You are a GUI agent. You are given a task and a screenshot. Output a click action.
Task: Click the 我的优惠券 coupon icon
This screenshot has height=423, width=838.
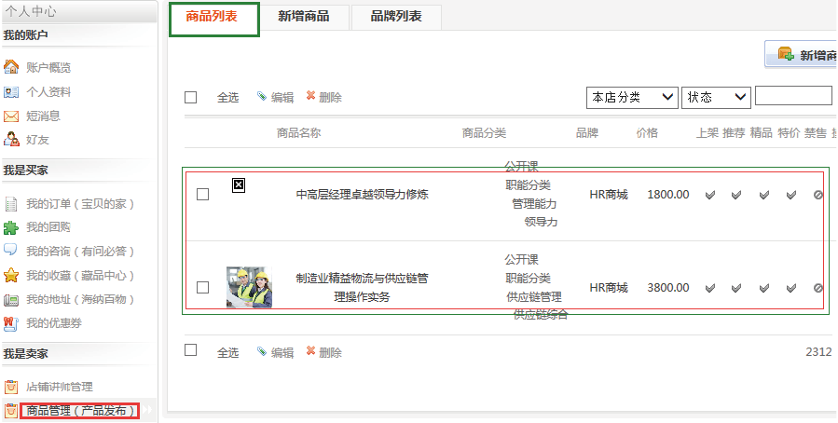coord(11,324)
